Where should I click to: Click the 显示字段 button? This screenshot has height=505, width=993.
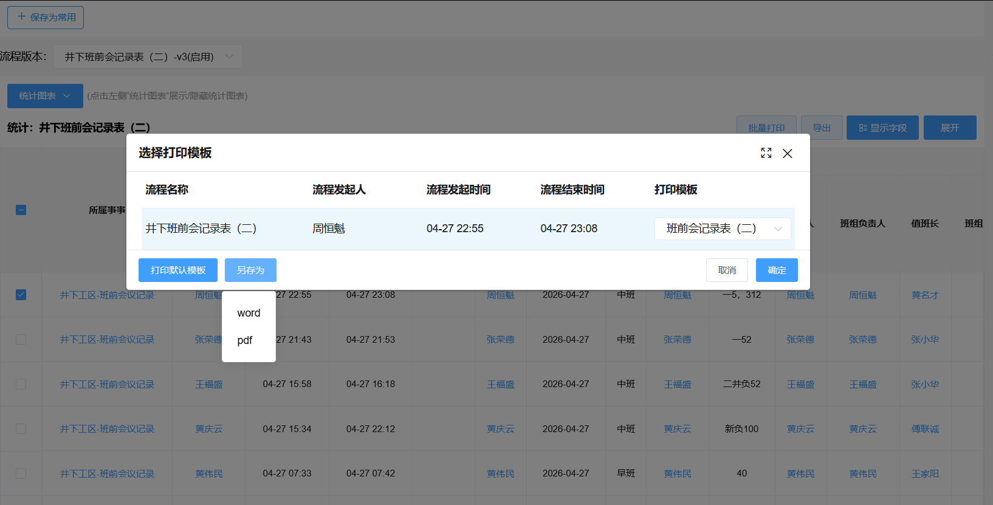pos(882,128)
